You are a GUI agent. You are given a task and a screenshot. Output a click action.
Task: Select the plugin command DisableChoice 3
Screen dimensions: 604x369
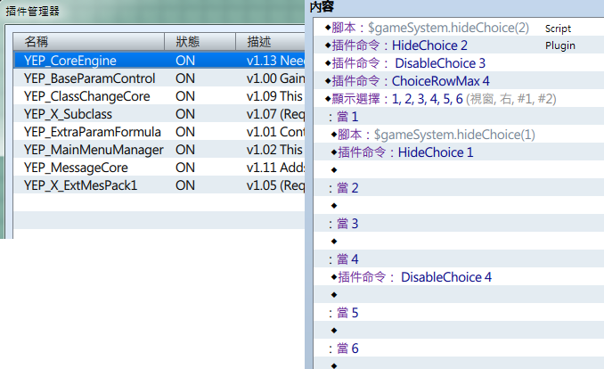point(459,63)
